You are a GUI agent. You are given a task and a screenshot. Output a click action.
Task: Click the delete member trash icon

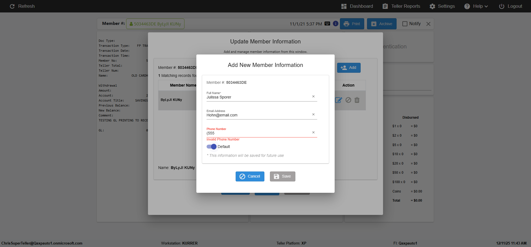[357, 100]
